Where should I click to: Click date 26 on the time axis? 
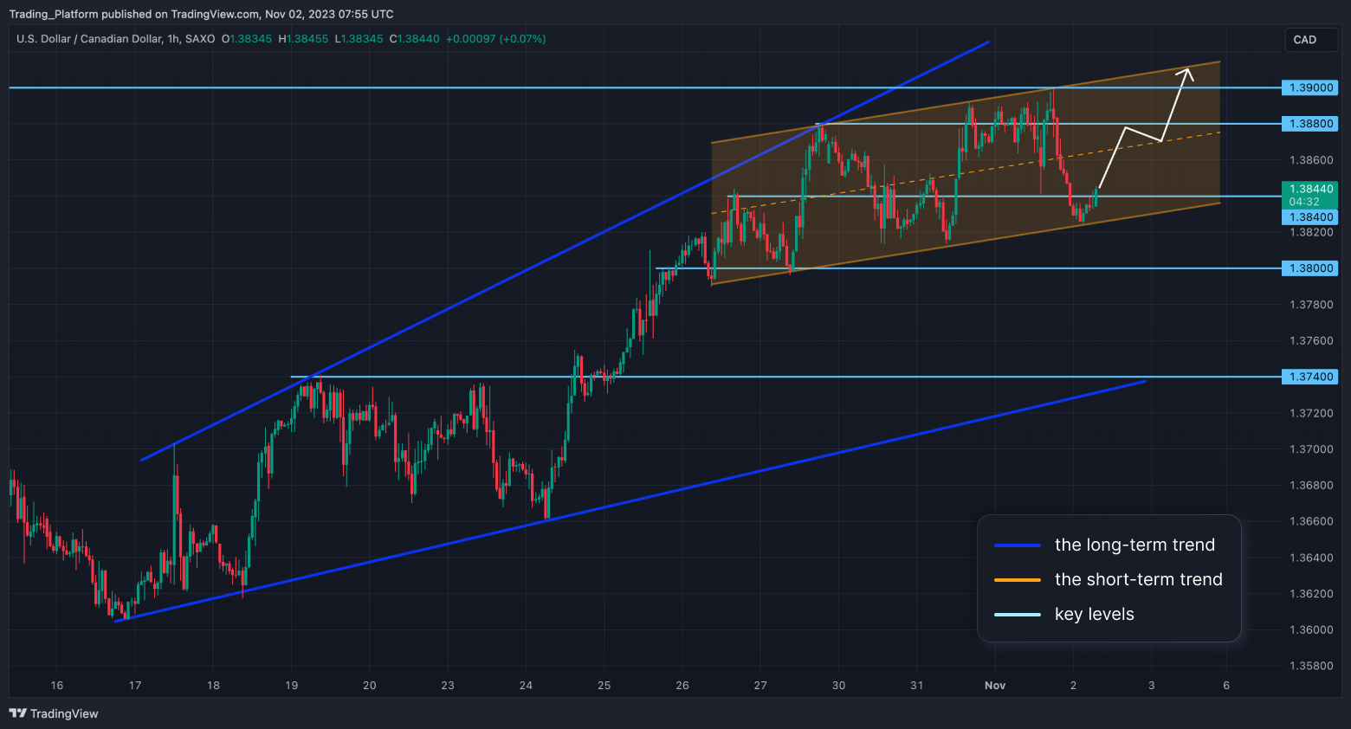[682, 685]
